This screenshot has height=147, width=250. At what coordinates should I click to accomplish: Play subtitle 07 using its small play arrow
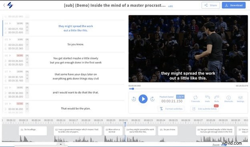click(x=10, y=71)
